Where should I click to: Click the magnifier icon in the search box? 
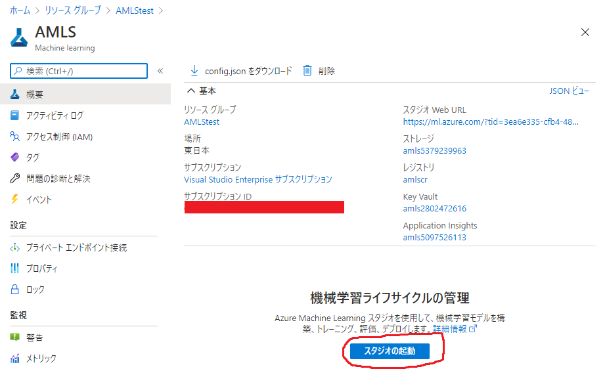tap(18, 71)
